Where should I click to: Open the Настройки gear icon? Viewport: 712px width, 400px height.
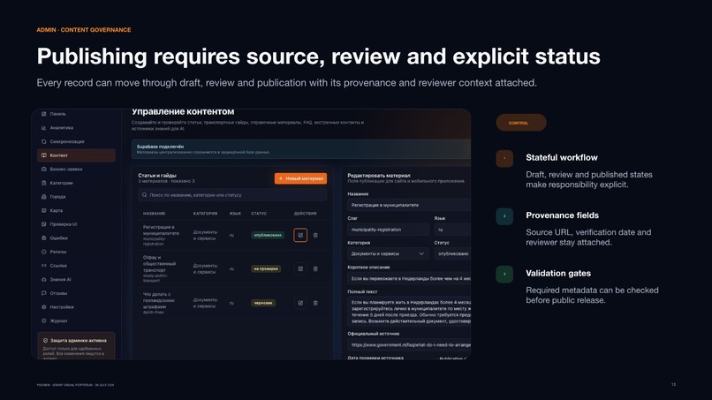click(x=44, y=307)
